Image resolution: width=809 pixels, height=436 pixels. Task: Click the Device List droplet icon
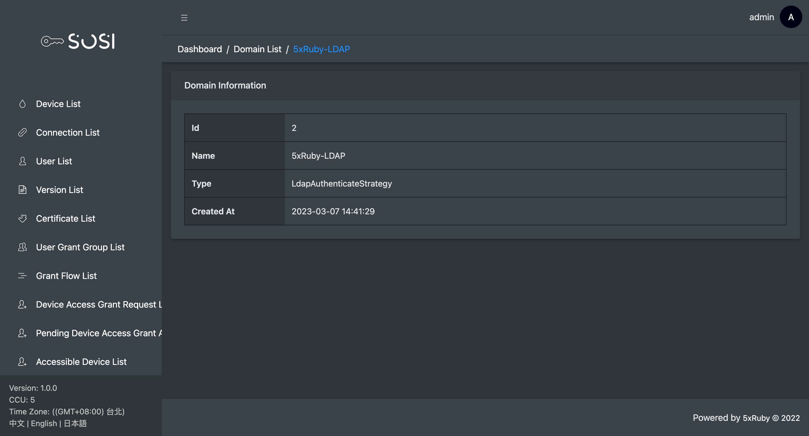pyautogui.click(x=22, y=104)
